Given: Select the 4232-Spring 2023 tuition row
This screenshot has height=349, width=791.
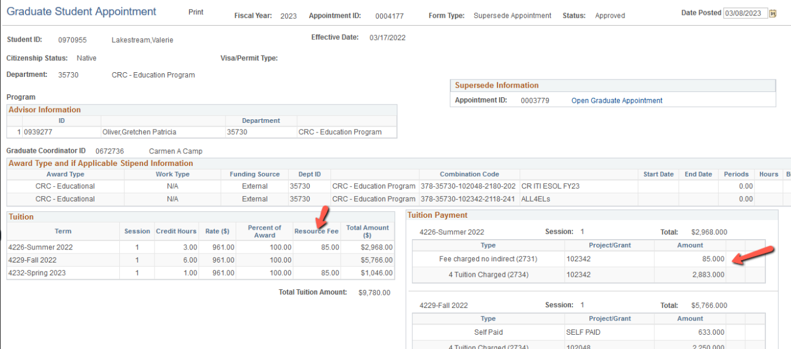Looking at the screenshot, I should tap(36, 273).
